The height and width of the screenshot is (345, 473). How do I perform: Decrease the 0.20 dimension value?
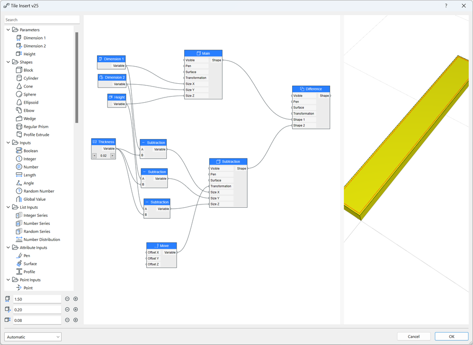tap(67, 310)
